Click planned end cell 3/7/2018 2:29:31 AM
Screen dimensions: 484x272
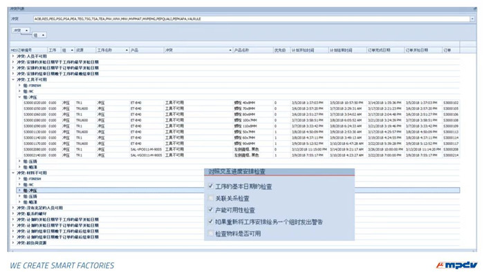(347, 109)
